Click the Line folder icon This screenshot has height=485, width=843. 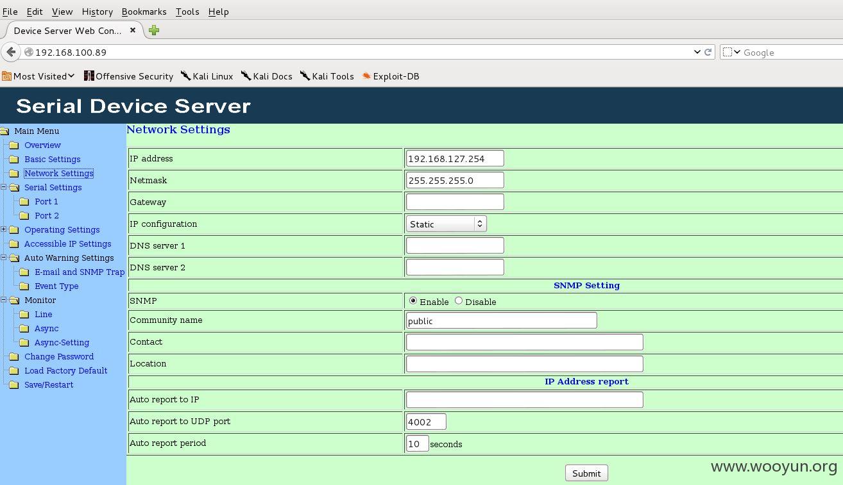24,315
